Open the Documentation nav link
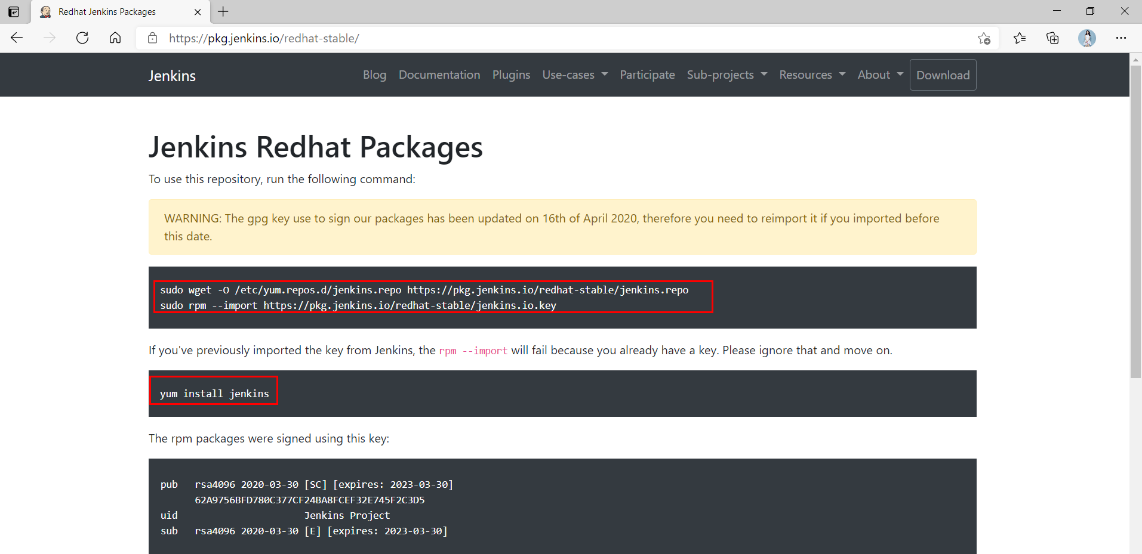The height and width of the screenshot is (554, 1142). pos(439,75)
